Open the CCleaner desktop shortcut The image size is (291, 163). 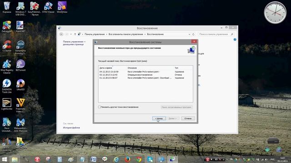coord(7,46)
